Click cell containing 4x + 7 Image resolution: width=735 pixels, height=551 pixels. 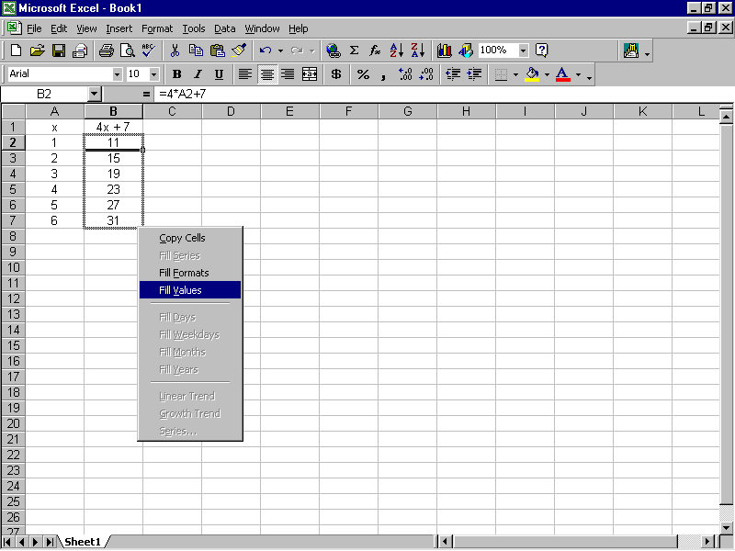(x=113, y=127)
